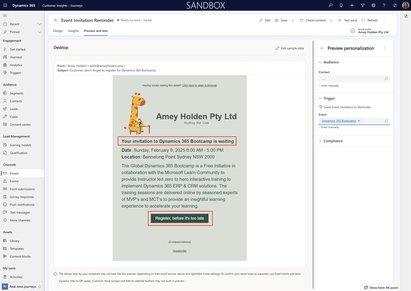Open the Save dropdown arrow

(x=293, y=21)
